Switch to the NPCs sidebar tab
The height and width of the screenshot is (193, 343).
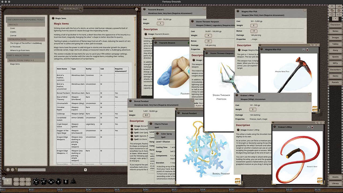click(x=335, y=63)
